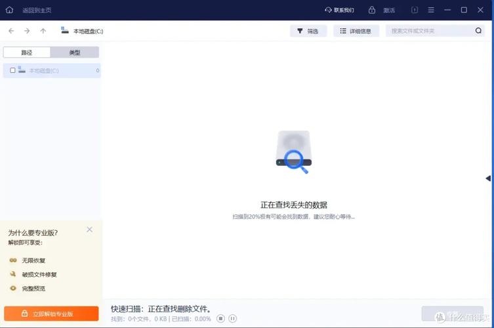Image resolution: width=494 pixels, height=328 pixels.
Task: Expand the side panel with the black arrow
Action: (x=488, y=178)
